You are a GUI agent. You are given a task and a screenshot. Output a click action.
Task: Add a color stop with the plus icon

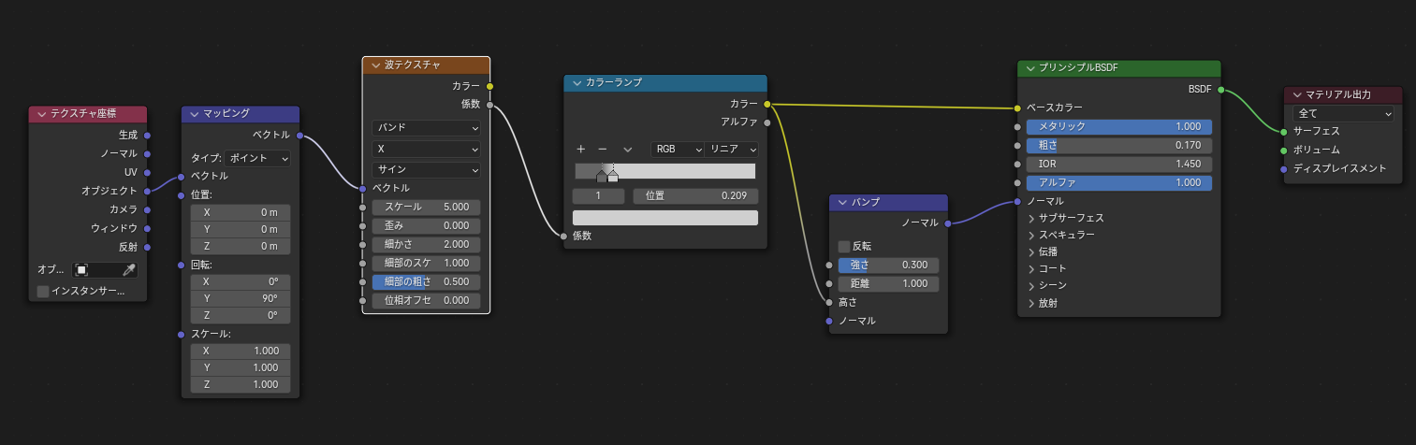click(580, 149)
